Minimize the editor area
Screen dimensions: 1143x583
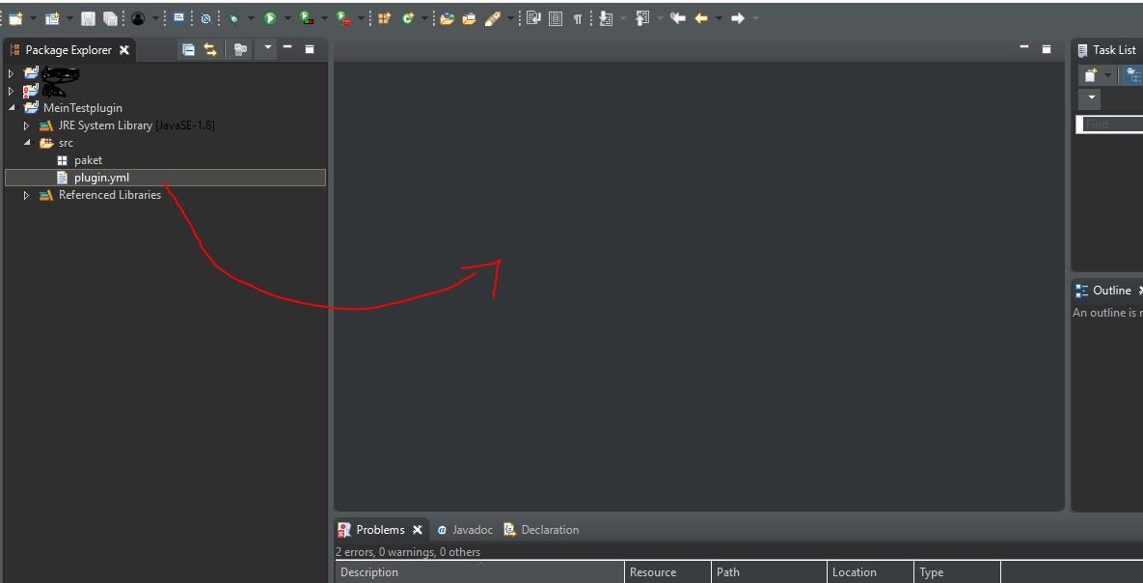click(1024, 48)
